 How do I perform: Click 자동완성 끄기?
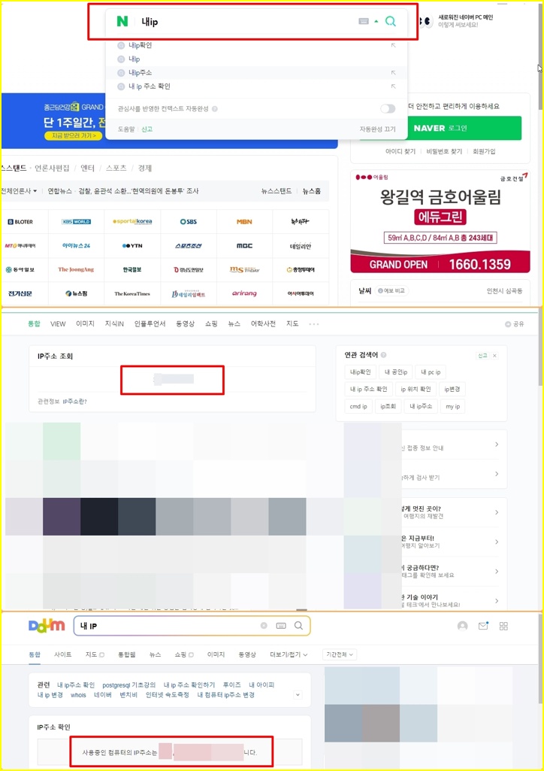[x=377, y=129]
